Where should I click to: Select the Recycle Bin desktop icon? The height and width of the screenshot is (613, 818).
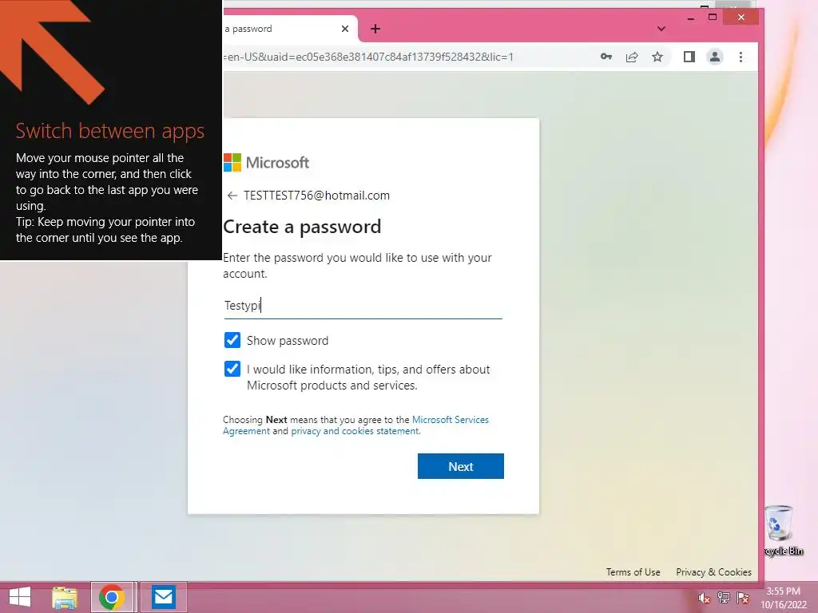click(x=783, y=531)
